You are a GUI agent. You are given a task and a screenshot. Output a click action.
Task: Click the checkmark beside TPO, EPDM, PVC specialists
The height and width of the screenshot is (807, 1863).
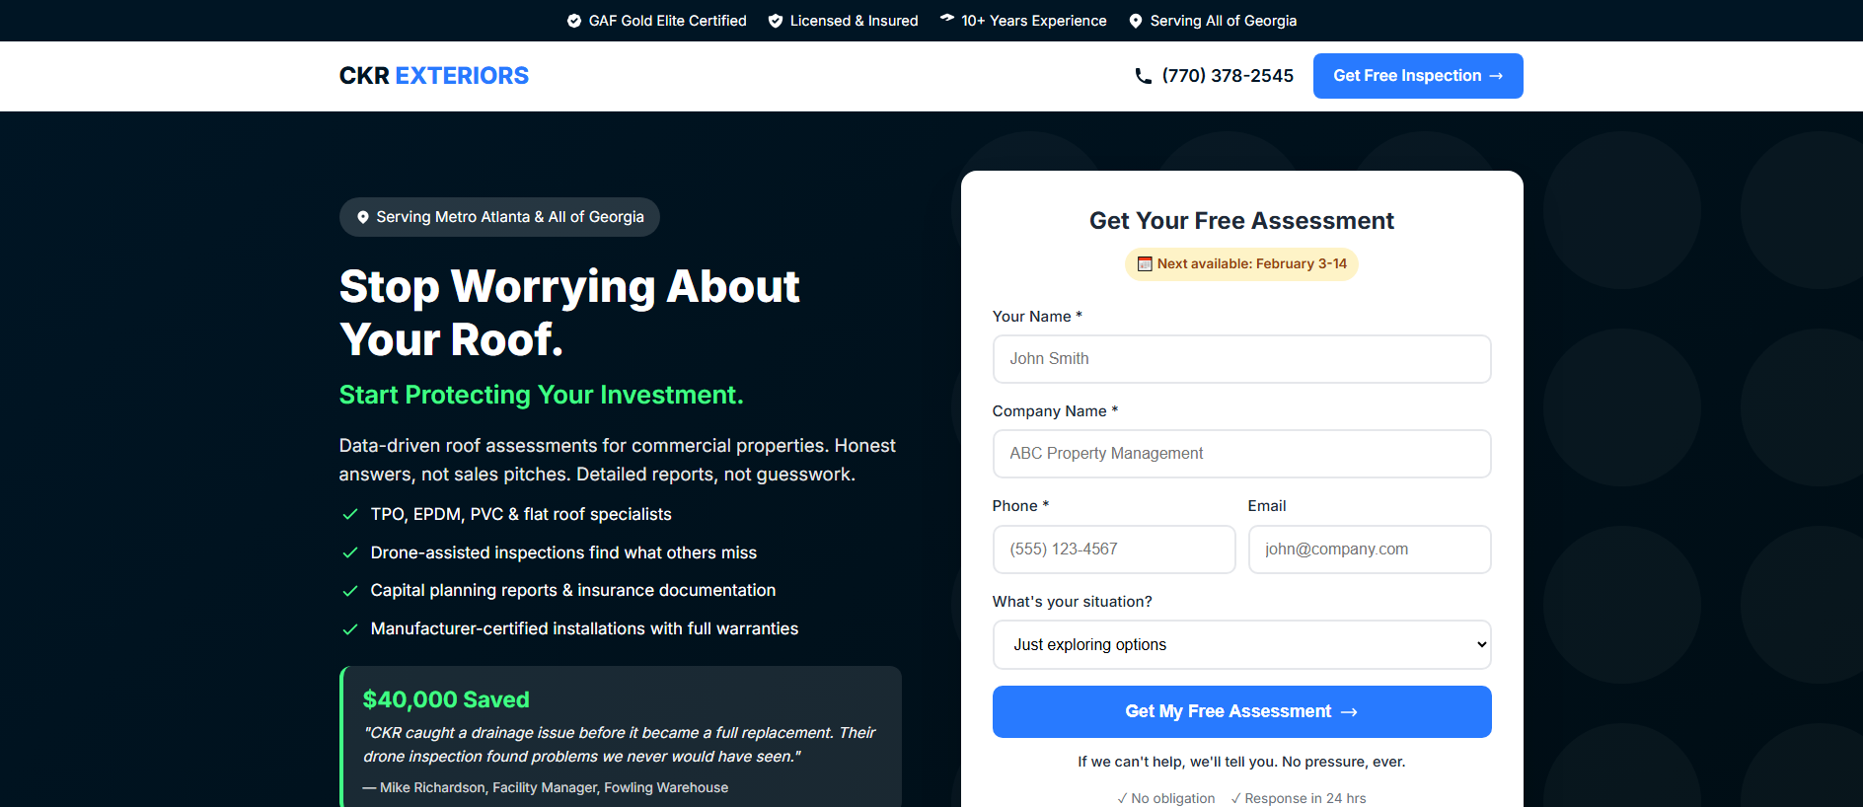tap(349, 514)
